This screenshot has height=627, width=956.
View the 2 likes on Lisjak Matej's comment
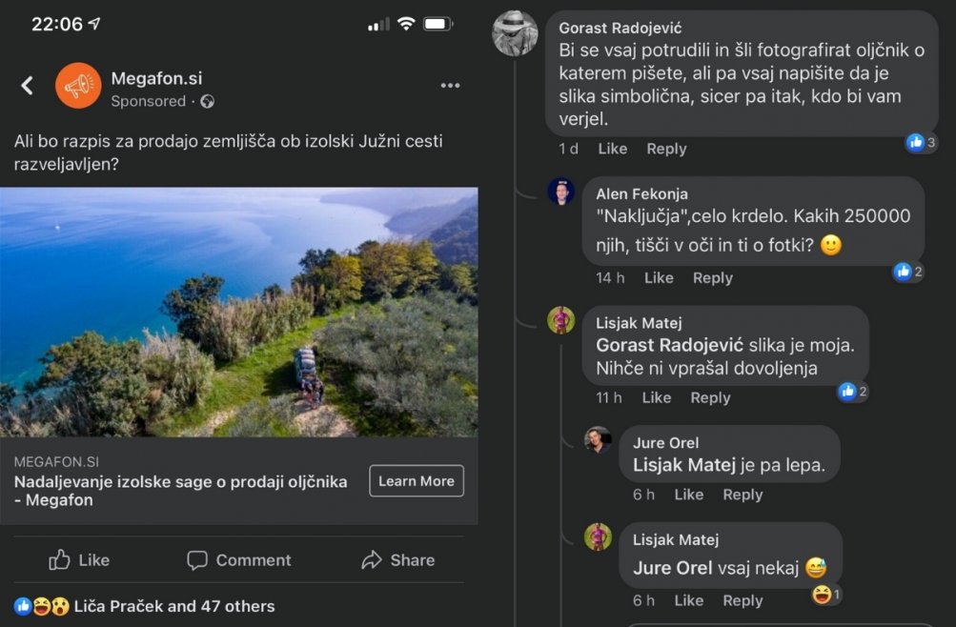[x=853, y=392]
